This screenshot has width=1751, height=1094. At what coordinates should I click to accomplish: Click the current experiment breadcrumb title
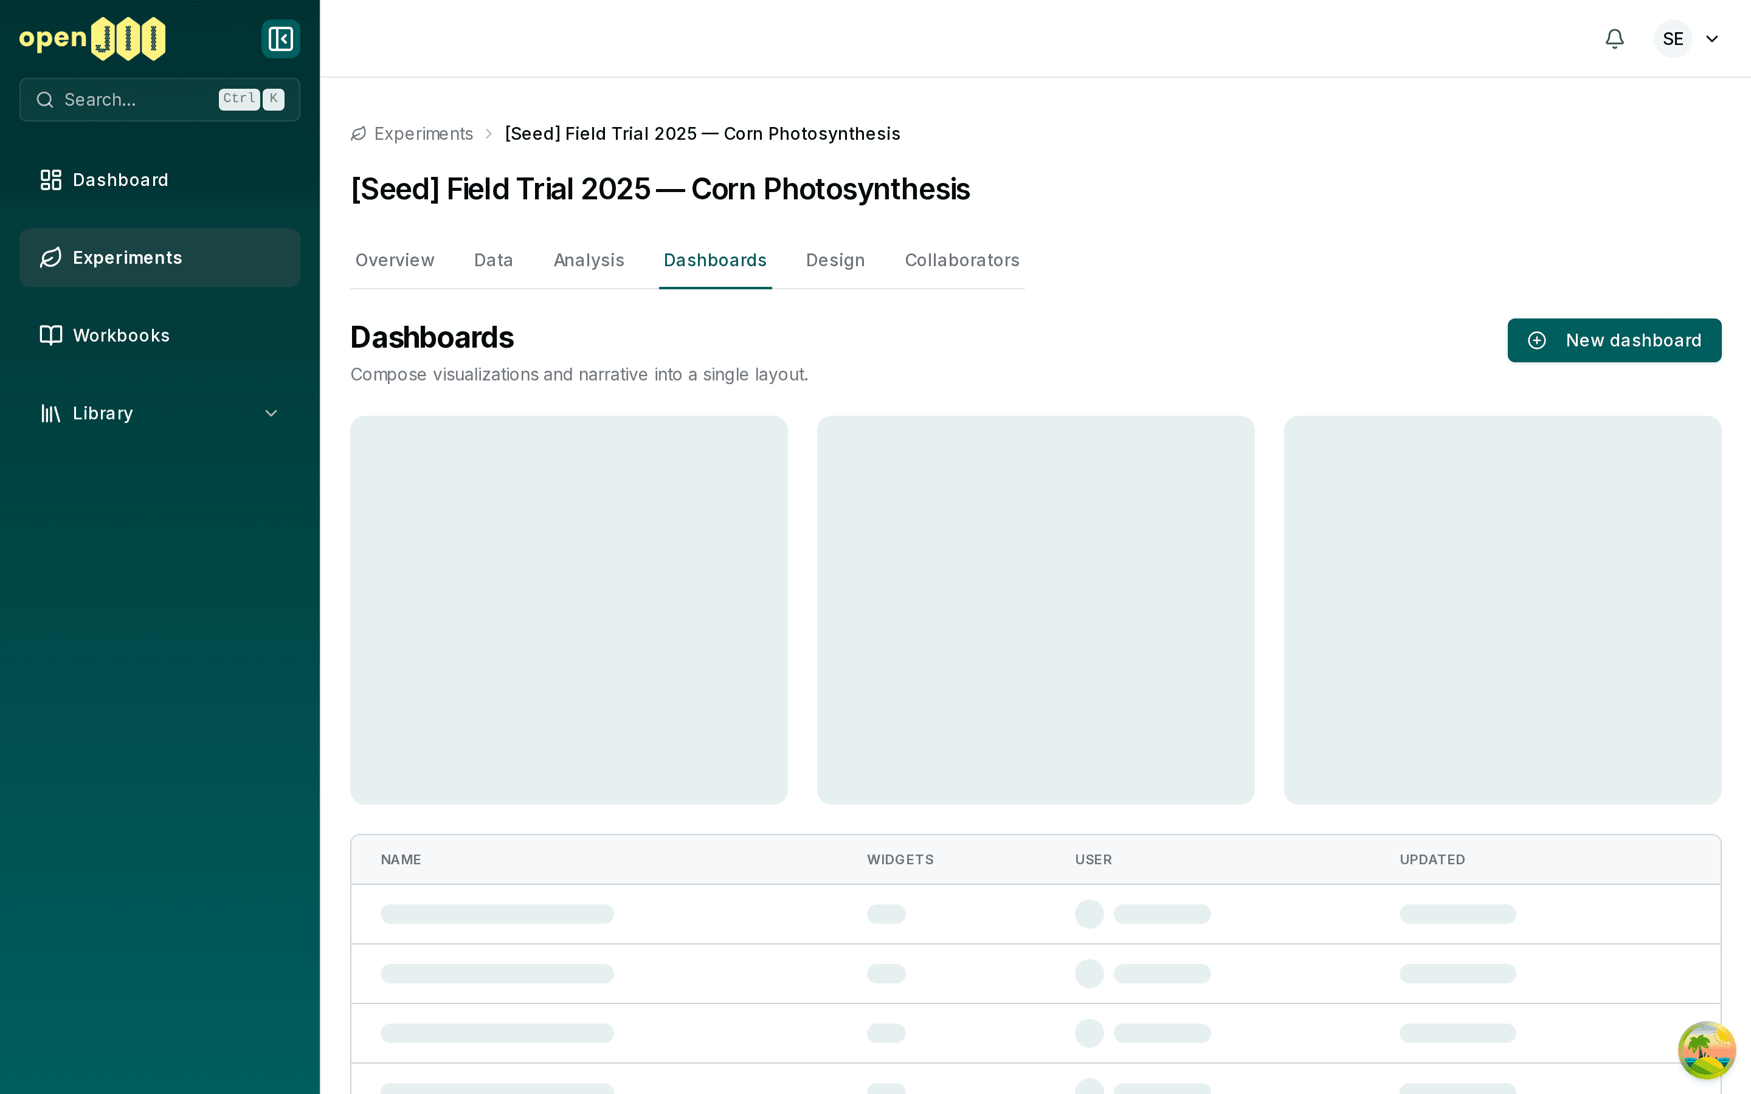point(703,134)
